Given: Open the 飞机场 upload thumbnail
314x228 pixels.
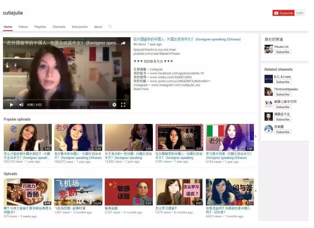Looking at the screenshot, I should coord(78,192).
